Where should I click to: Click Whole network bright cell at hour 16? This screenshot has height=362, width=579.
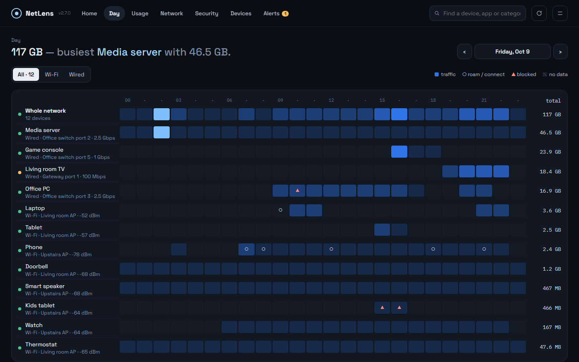[x=399, y=114]
